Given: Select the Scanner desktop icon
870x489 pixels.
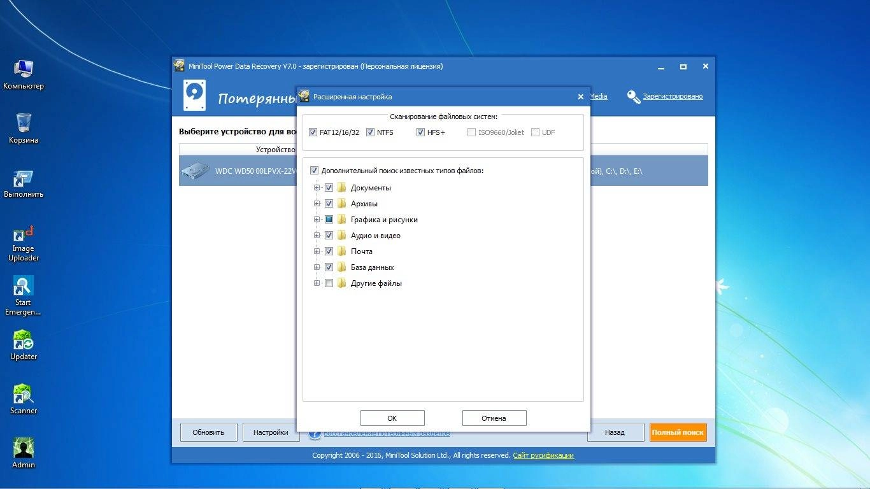Looking at the screenshot, I should [24, 399].
